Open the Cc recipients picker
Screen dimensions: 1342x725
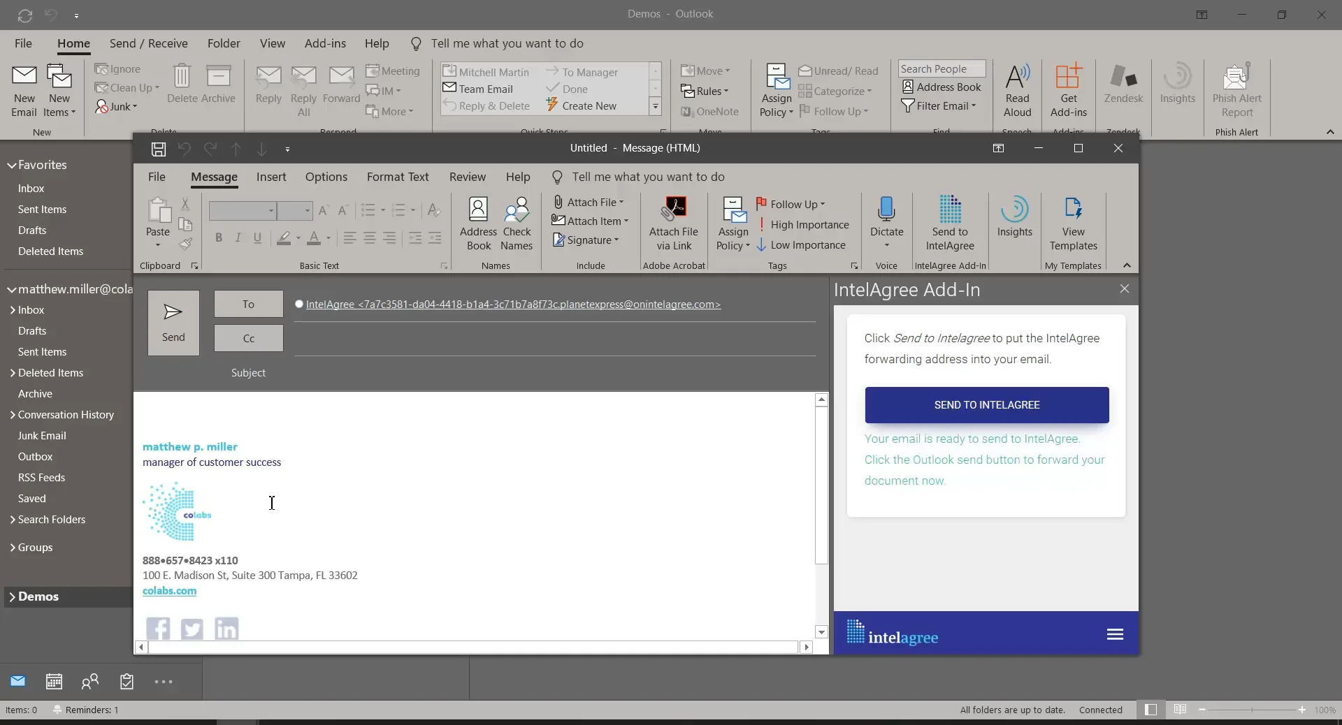248,338
